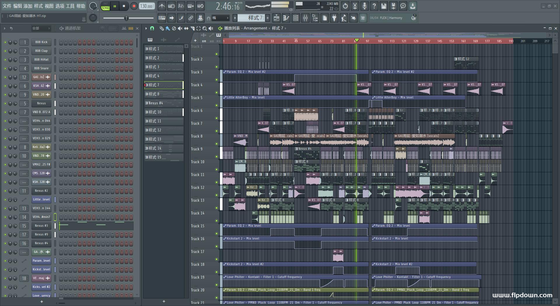This screenshot has height=306, width=560.
Task: Toggle the metronome icon
Action: click(x=162, y=6)
